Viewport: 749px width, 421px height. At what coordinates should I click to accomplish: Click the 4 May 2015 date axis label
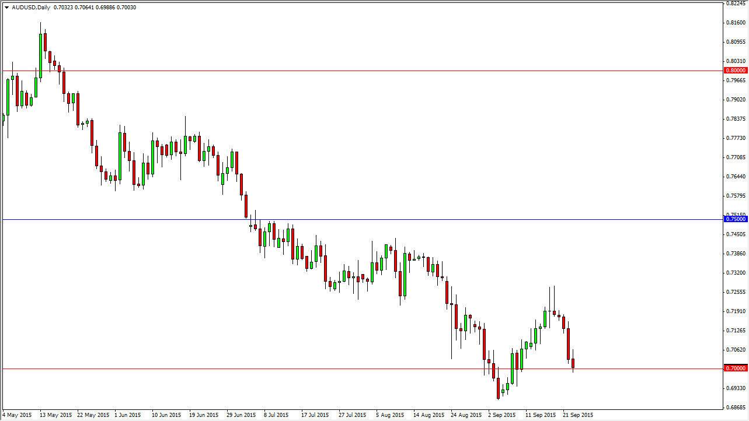17,415
